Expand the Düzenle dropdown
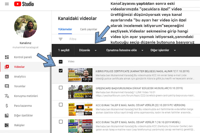 88,50
